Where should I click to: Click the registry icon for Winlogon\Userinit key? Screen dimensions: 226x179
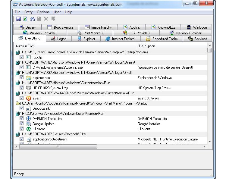point(18,62)
